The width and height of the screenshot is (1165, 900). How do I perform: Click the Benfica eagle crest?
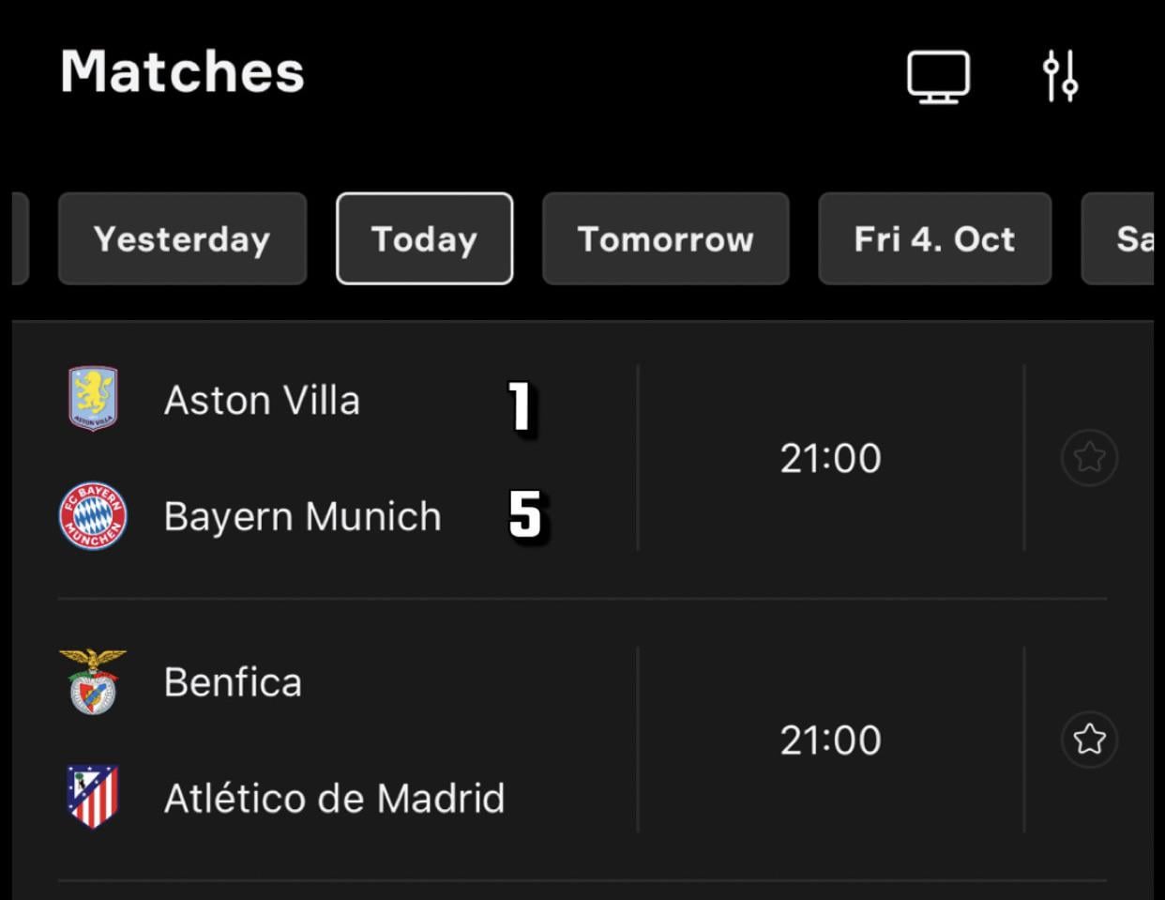click(x=93, y=681)
